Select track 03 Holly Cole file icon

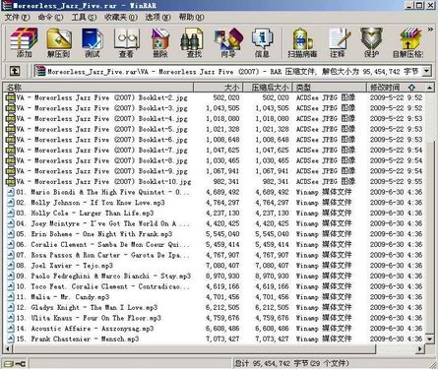click(x=11, y=214)
